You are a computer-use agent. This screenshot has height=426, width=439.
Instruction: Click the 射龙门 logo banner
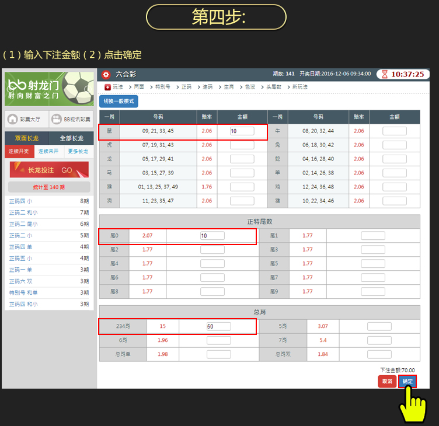pos(49,89)
